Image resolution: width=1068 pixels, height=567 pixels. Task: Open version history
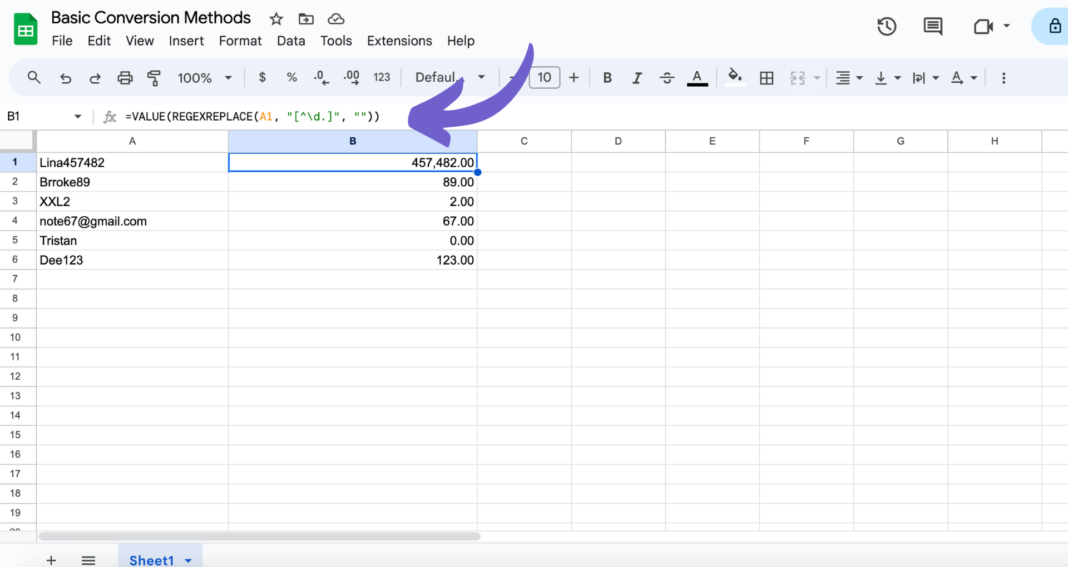coord(887,26)
